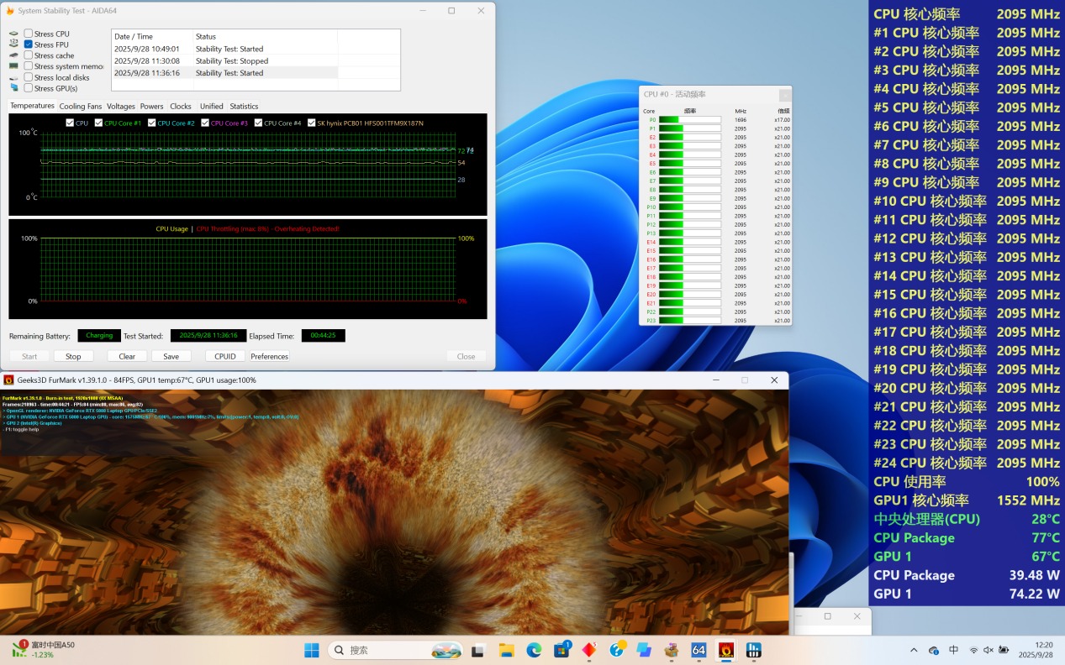Uncheck the Stress FPU option
Image resolution: width=1065 pixels, height=665 pixels.
(x=29, y=45)
